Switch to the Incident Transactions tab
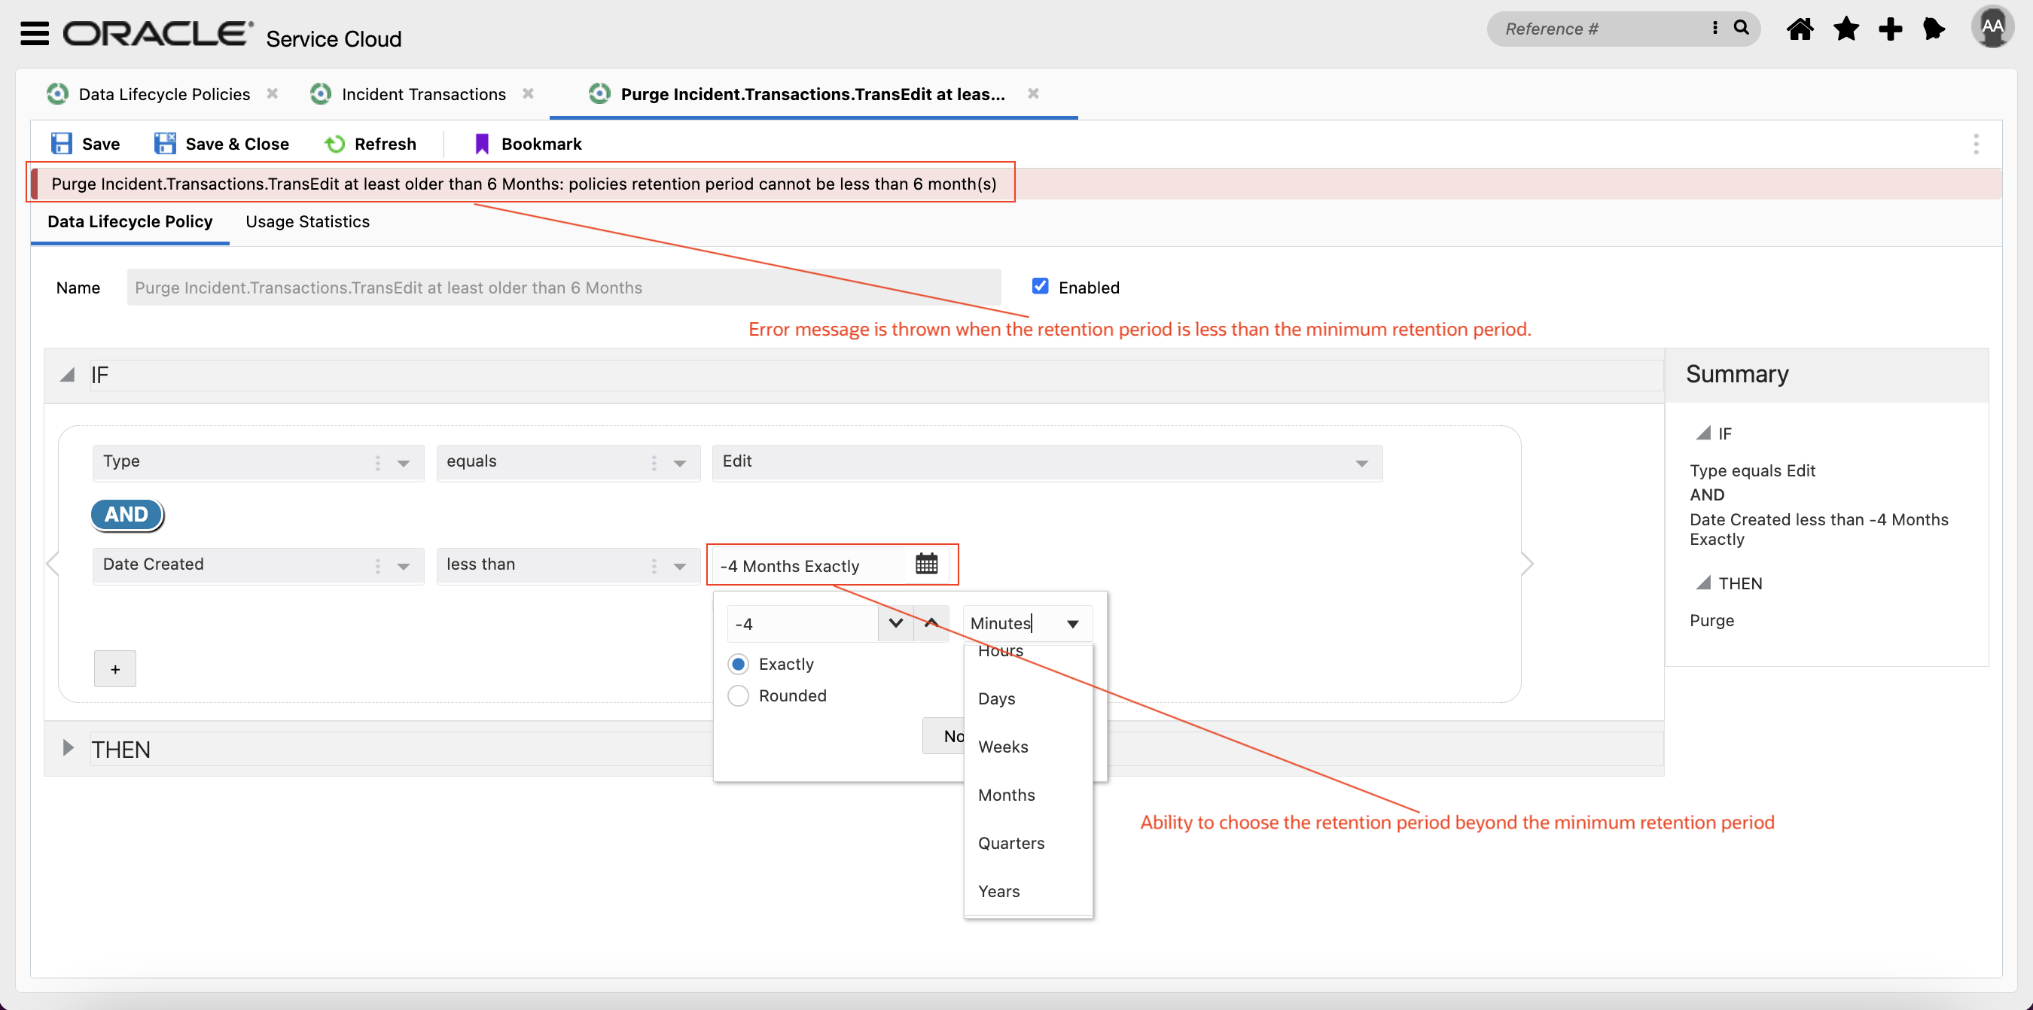This screenshot has height=1010, width=2033. pyautogui.click(x=423, y=95)
